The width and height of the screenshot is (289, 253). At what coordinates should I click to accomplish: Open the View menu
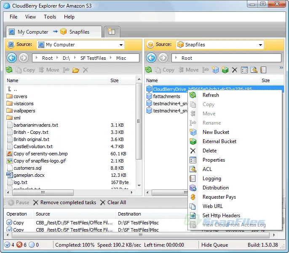tap(30, 17)
